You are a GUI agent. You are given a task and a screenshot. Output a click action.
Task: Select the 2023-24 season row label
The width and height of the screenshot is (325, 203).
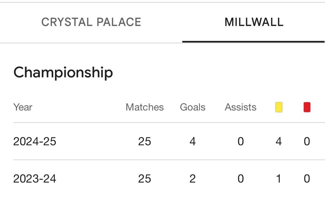coord(35,179)
